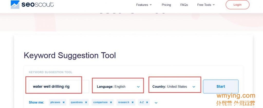This screenshot has width=263, height=108.
Task: Click the Start button
Action: click(221, 87)
